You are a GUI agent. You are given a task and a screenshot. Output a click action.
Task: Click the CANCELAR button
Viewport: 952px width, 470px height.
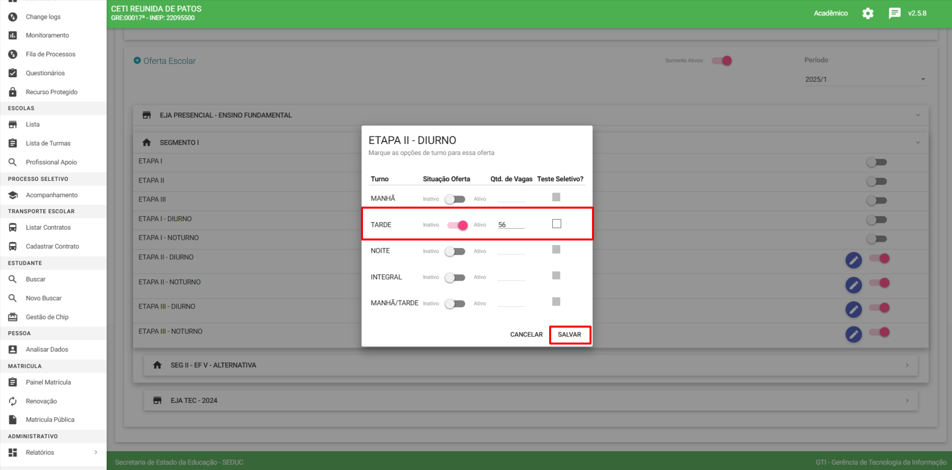(x=526, y=335)
